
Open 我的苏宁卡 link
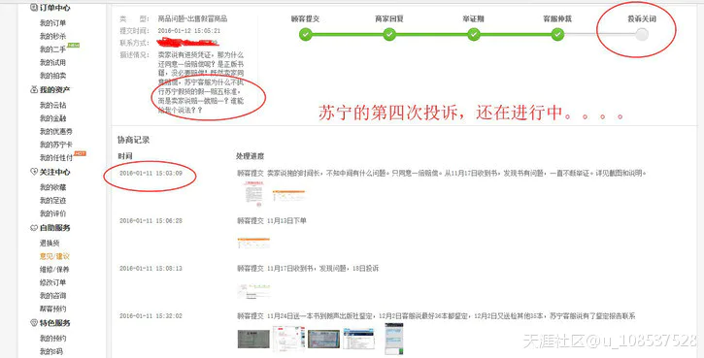point(56,145)
